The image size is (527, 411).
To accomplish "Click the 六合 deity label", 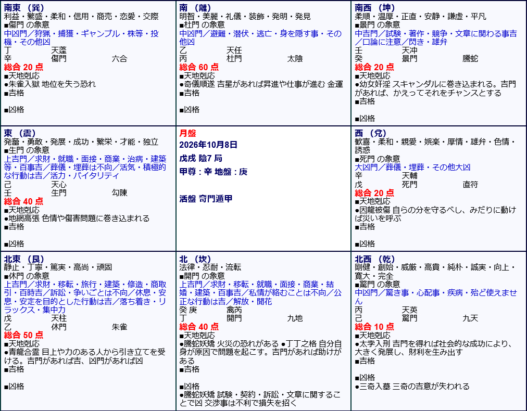I will tap(119, 59).
